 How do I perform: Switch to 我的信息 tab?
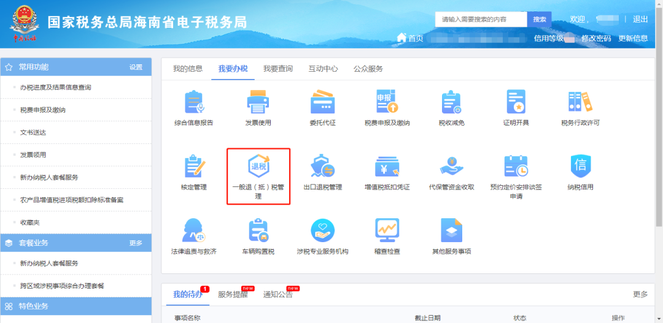pyautogui.click(x=188, y=69)
